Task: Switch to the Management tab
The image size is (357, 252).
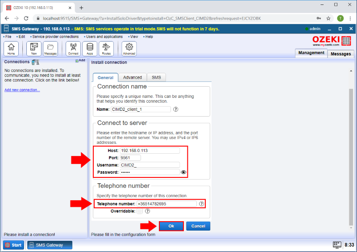Action: (x=311, y=53)
